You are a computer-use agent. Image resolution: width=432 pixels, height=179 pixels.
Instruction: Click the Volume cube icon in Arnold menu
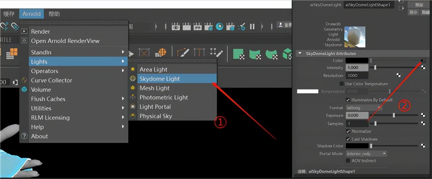(x=24, y=89)
